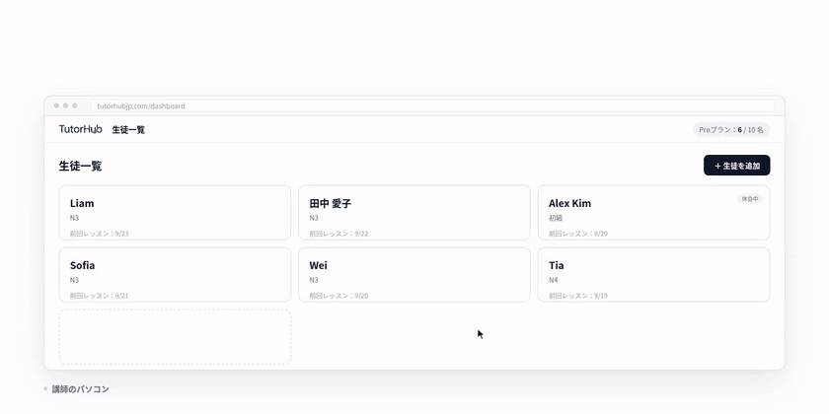
Task: Open Wei's student card
Action: (x=414, y=275)
